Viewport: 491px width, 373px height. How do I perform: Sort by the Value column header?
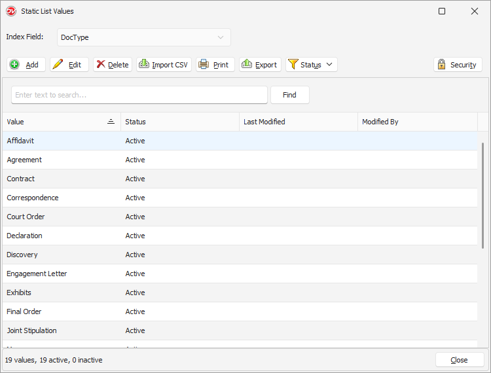(x=62, y=122)
